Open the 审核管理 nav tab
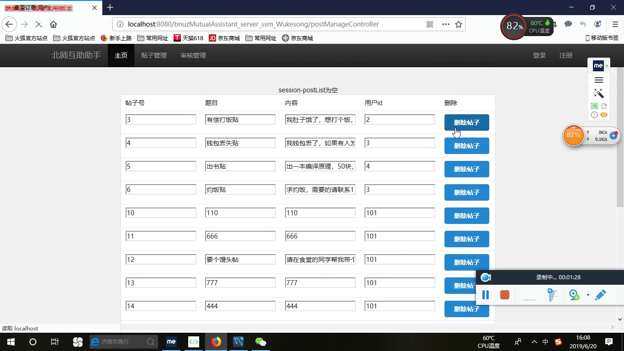The height and width of the screenshot is (351, 624). point(193,55)
